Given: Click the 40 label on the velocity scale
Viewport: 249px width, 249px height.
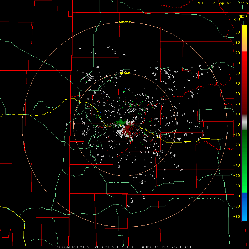Looking at the screenshot, I should (238, 84).
